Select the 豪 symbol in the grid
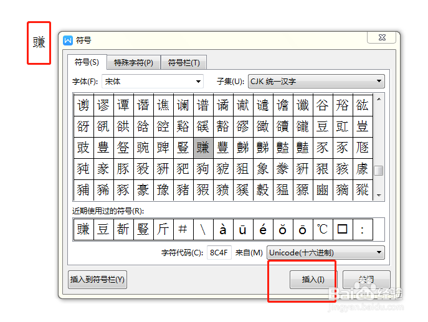 [143, 190]
